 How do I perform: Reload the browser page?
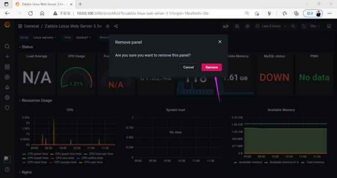30,13
